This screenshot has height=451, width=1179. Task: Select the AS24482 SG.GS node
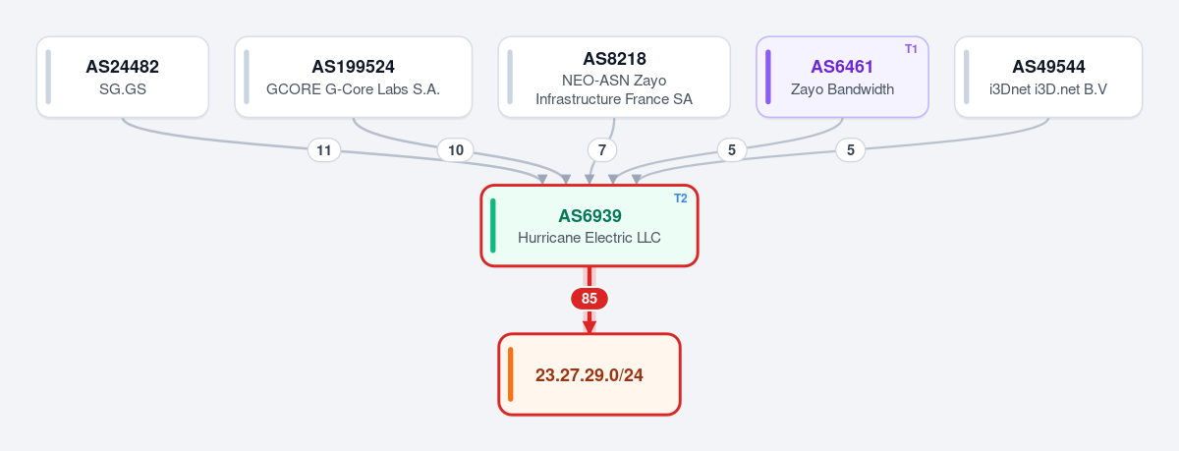(123, 77)
